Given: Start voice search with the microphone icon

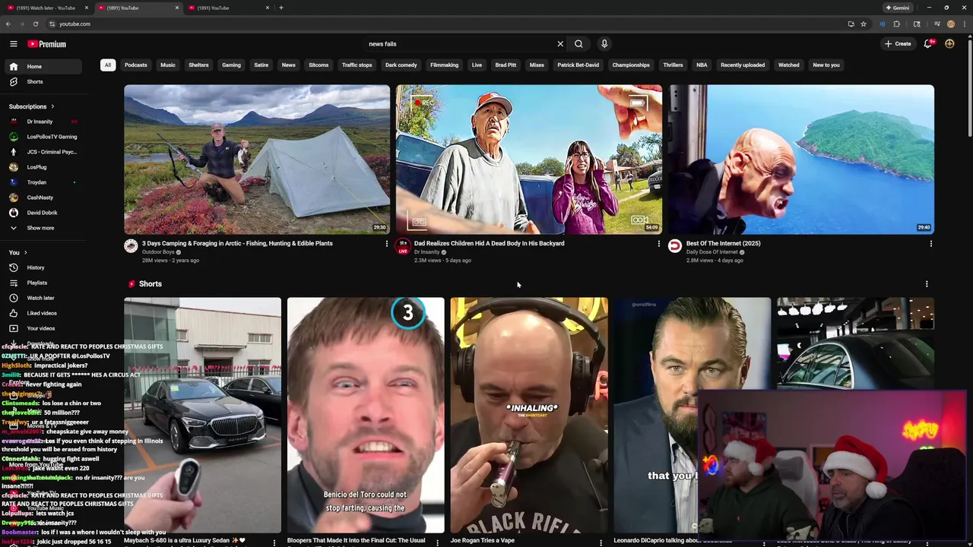Looking at the screenshot, I should tap(604, 44).
